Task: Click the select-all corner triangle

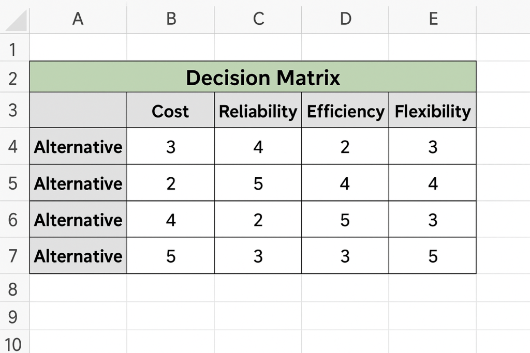Action: click(15, 20)
